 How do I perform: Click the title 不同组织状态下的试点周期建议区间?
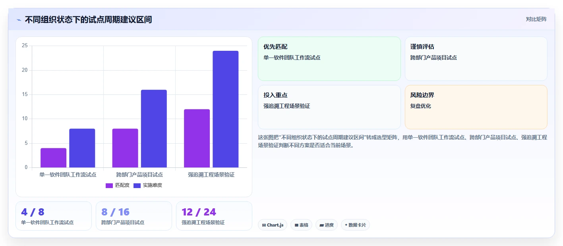pyautogui.click(x=88, y=20)
